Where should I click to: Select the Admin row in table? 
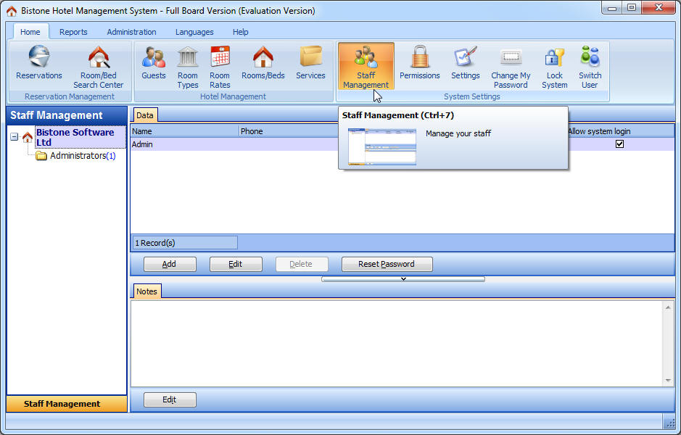point(403,144)
